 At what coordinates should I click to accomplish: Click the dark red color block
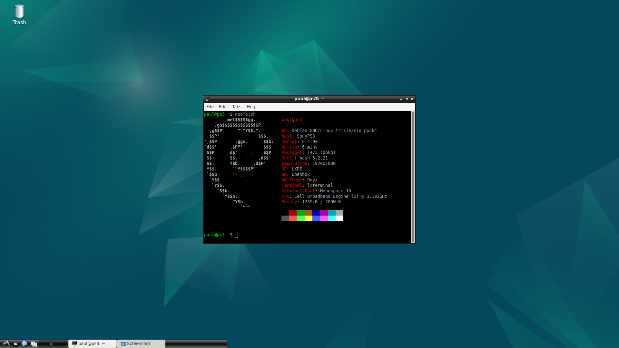tap(293, 213)
